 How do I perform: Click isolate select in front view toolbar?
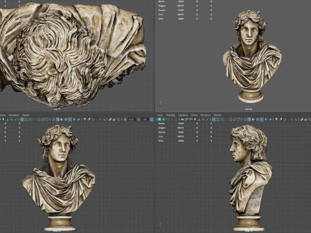tap(104, 119)
